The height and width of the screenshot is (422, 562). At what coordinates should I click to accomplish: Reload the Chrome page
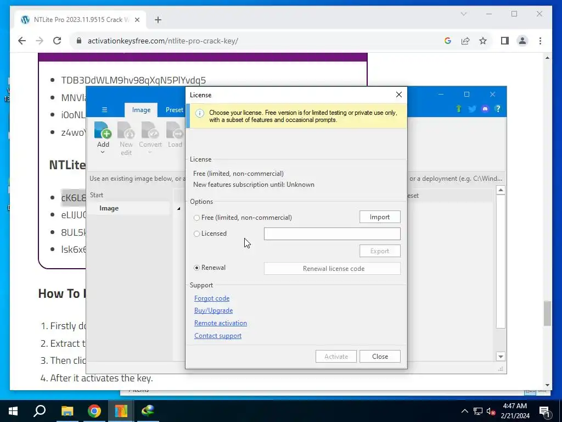[x=57, y=41]
